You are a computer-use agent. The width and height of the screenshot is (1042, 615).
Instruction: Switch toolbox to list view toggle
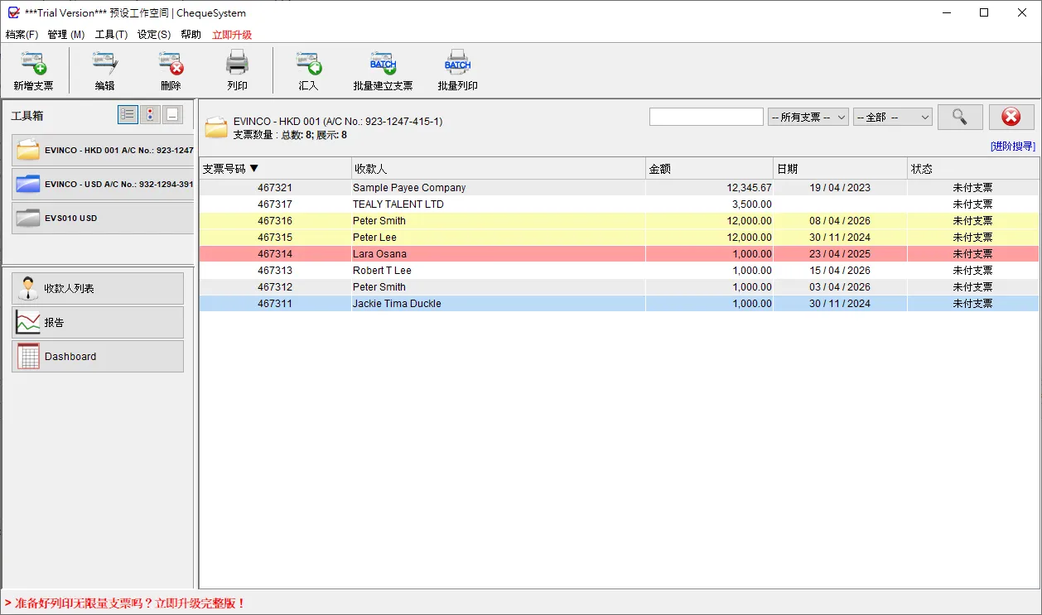coord(128,115)
